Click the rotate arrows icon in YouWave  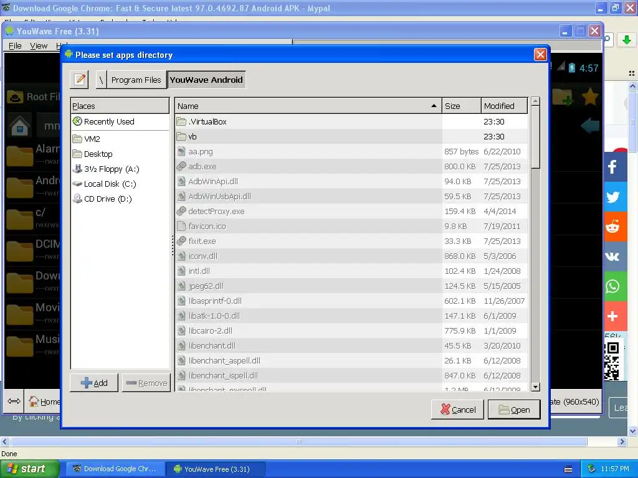[14, 401]
